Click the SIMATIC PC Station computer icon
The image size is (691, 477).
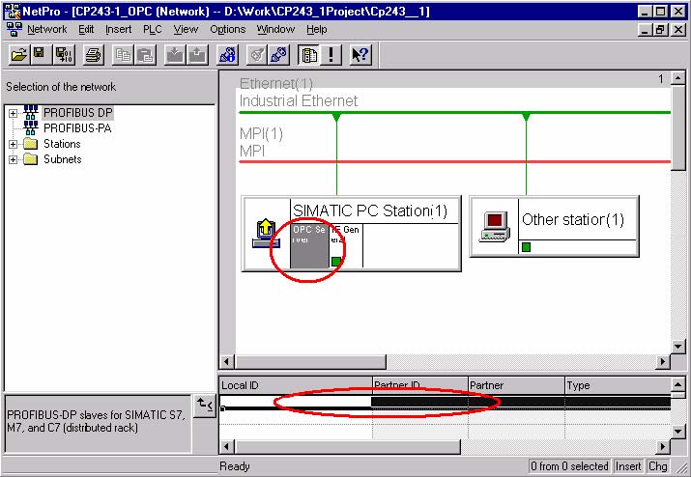click(266, 234)
